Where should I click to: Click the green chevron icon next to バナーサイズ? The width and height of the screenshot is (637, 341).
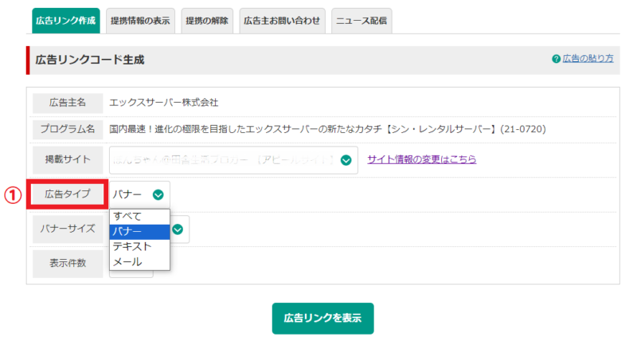click(178, 229)
